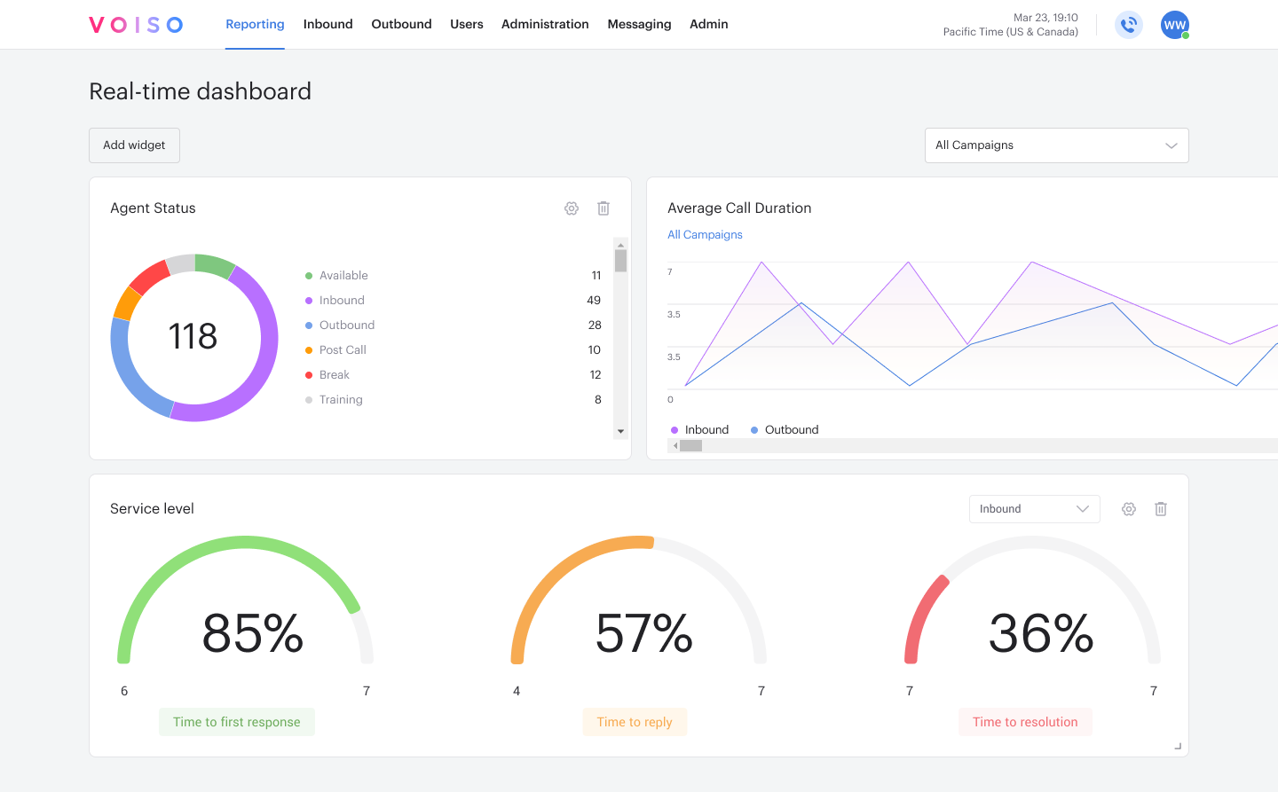Screen dimensions: 1278x792
Task: Open Agent Status widget settings gear
Action: pyautogui.click(x=572, y=208)
